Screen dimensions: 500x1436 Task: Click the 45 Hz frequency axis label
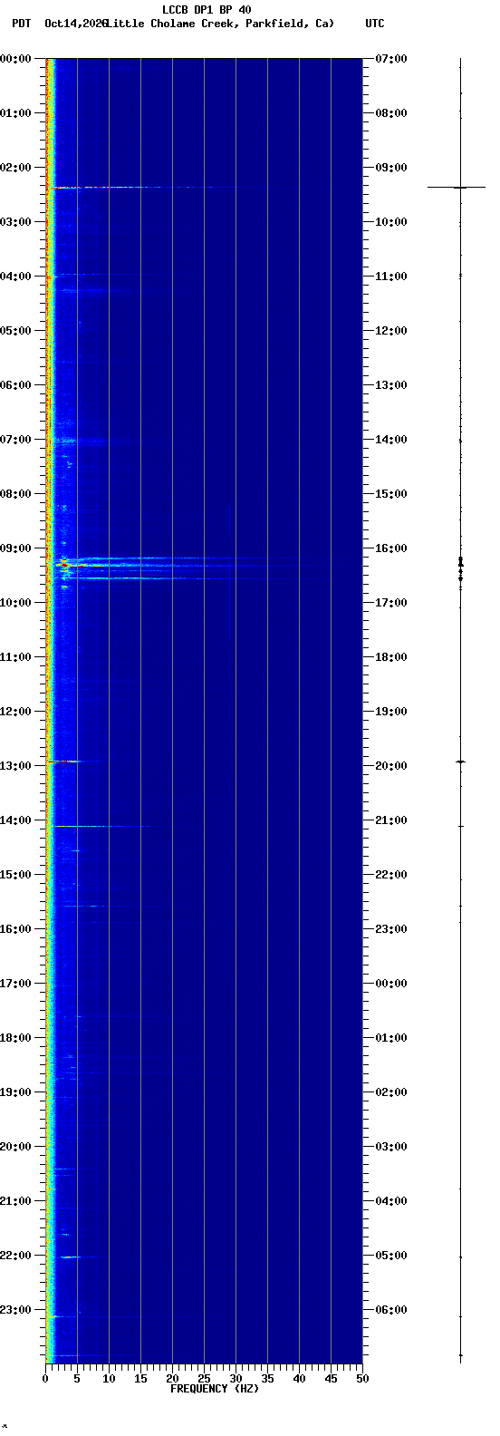click(x=331, y=1379)
